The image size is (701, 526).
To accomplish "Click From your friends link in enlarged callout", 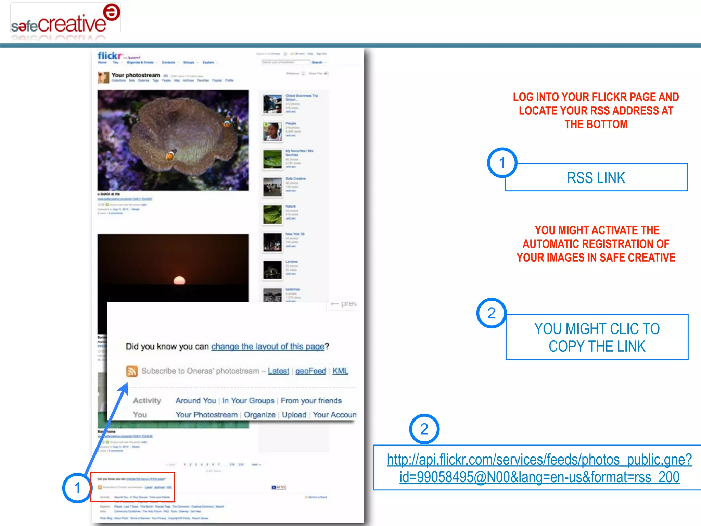I will coord(311,401).
